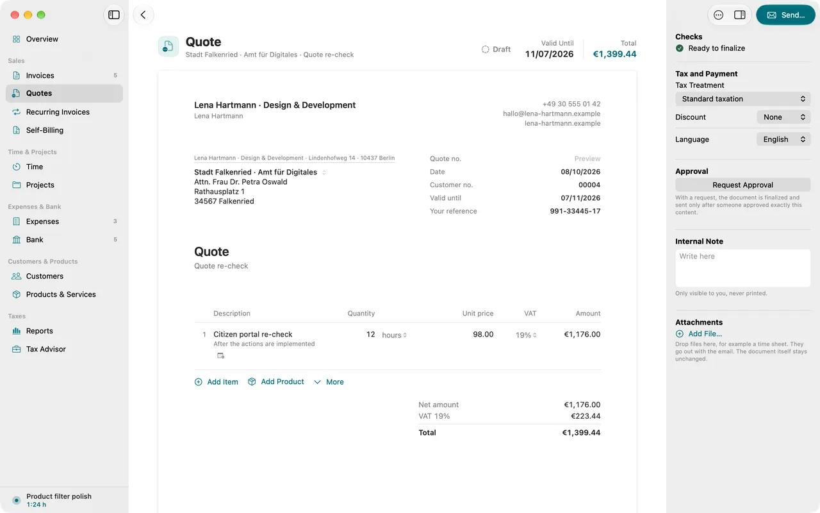820x513 pixels.
Task: Click the Recurring Invoices arrows icon
Action: [17, 112]
